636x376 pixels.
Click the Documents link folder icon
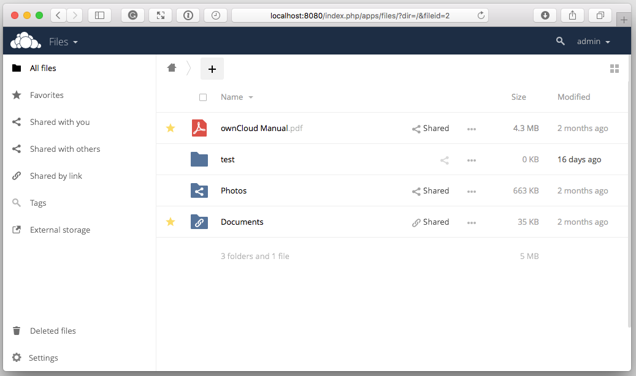[x=199, y=222]
